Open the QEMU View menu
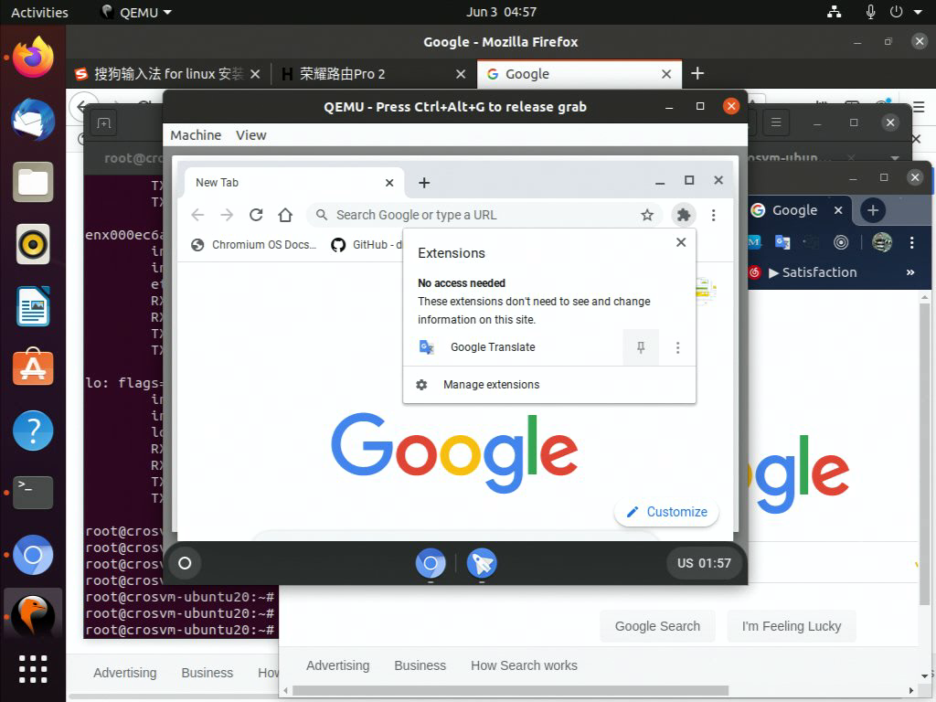Image resolution: width=936 pixels, height=702 pixels. 250,135
